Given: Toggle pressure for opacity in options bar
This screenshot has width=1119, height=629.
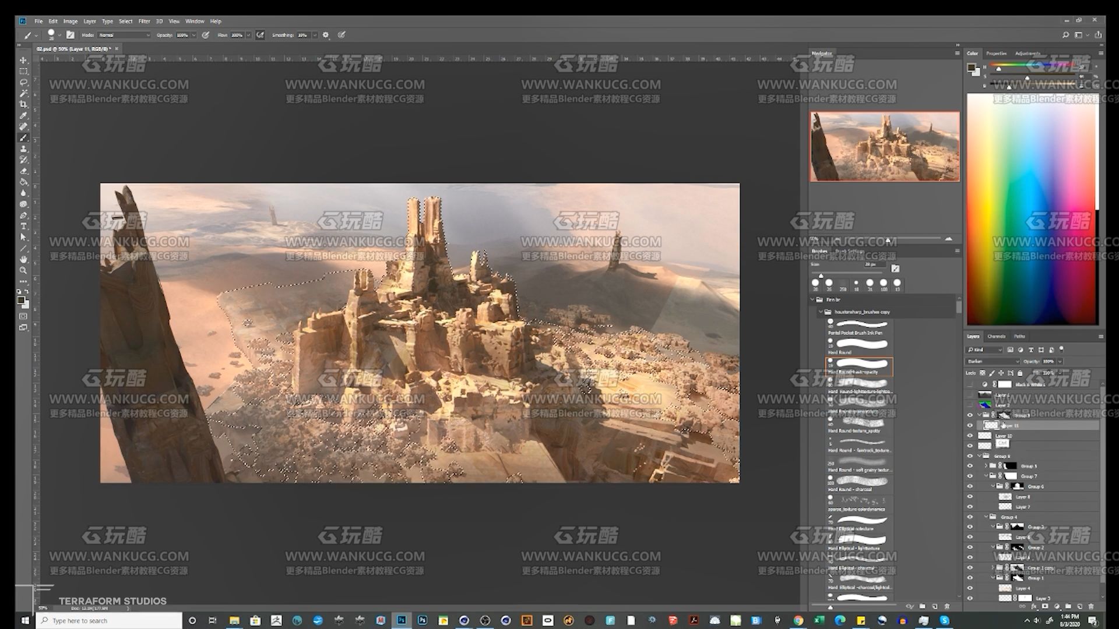Looking at the screenshot, I should tap(206, 35).
